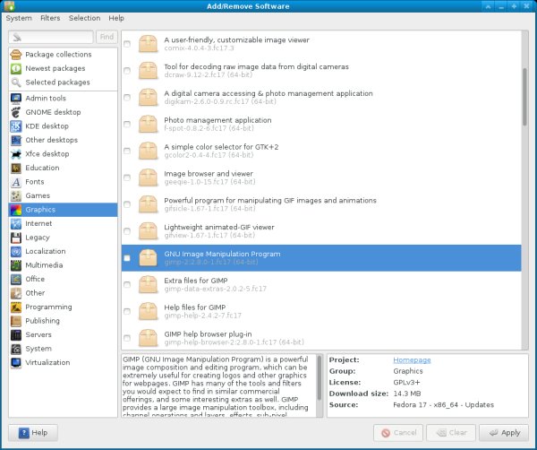
Task: Tick Help files for GIMP checkbox
Action: [x=127, y=311]
